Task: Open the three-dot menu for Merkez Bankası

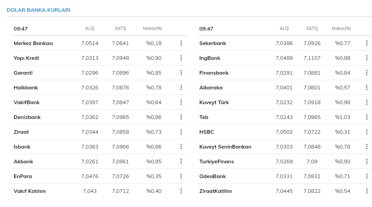Action: tap(181, 43)
